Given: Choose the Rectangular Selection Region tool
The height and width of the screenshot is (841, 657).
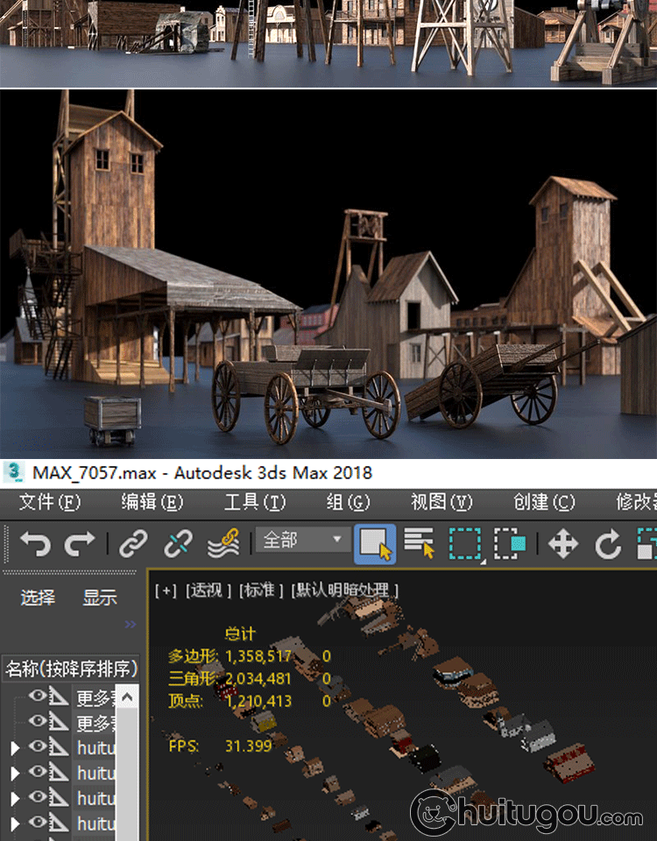Looking at the screenshot, I should [x=465, y=544].
